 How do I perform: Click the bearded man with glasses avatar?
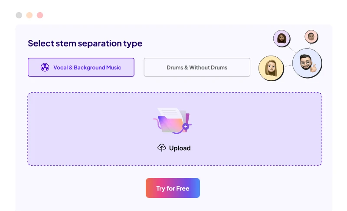click(x=306, y=63)
